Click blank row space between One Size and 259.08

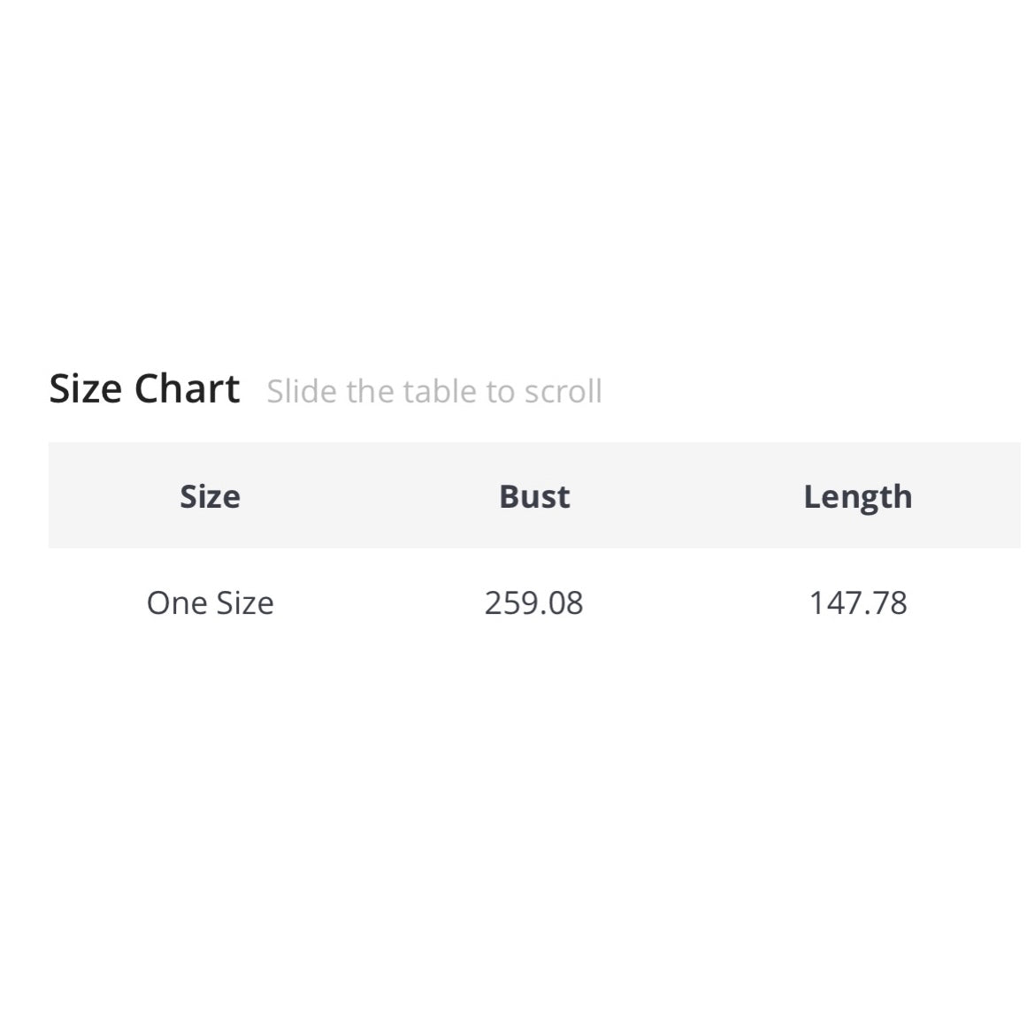point(379,603)
